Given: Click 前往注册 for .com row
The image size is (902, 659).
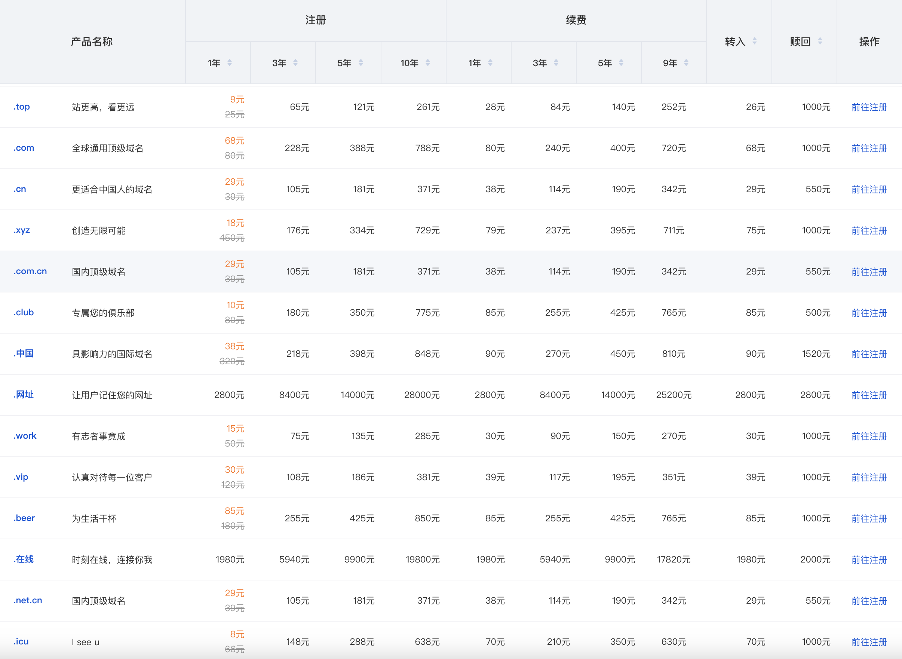Looking at the screenshot, I should click(869, 148).
